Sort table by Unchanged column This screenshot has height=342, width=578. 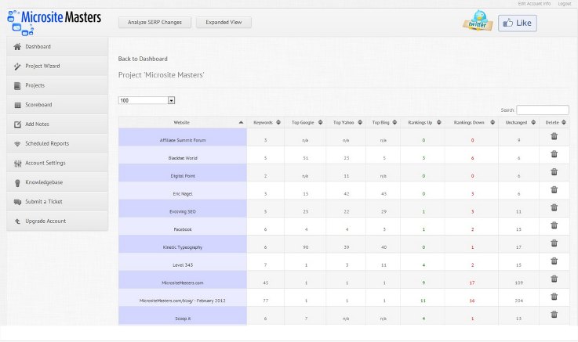pos(518,122)
